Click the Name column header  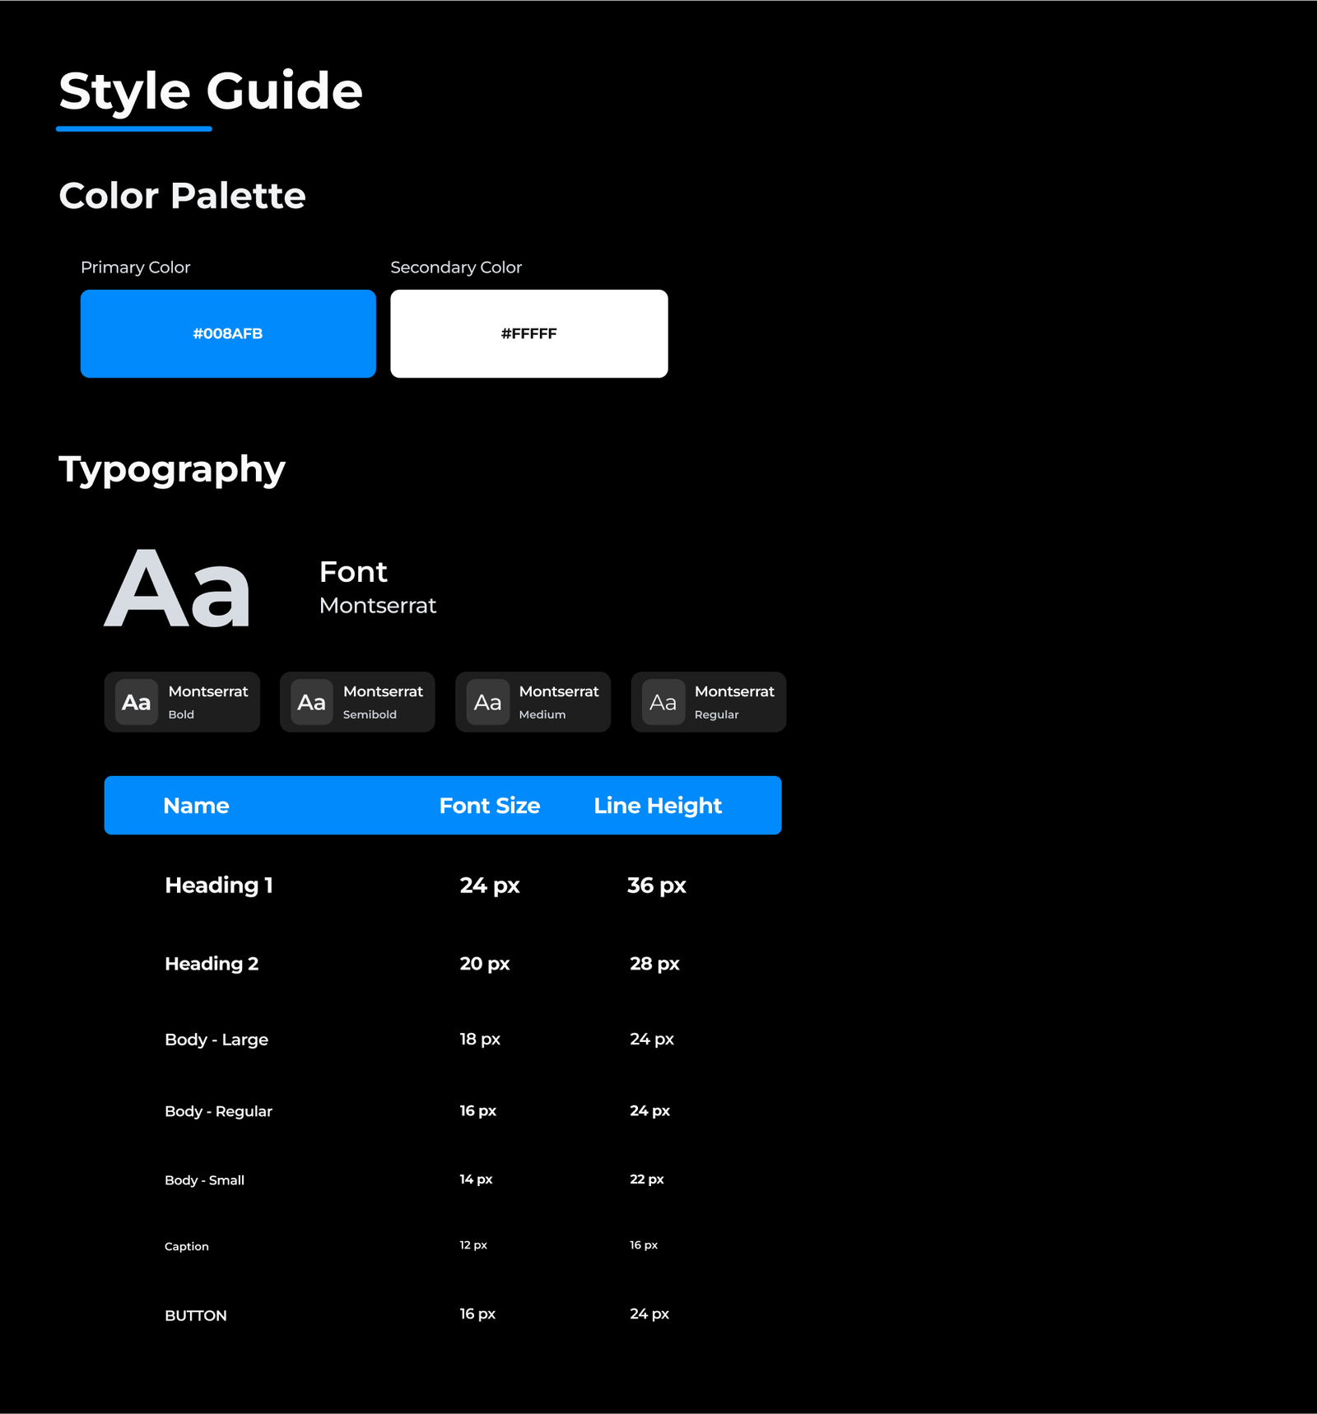click(x=196, y=805)
